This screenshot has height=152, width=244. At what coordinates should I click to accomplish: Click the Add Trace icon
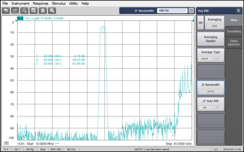coord(24,11)
